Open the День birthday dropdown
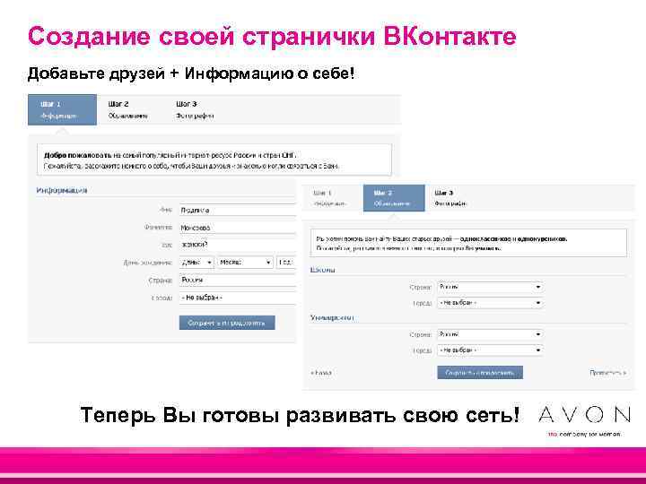 click(x=196, y=262)
